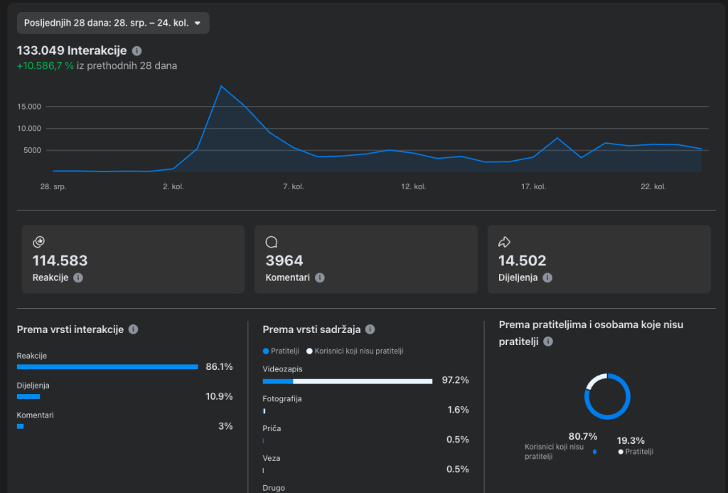Click the Videozapis bar at 97.2%

pyautogui.click(x=347, y=381)
